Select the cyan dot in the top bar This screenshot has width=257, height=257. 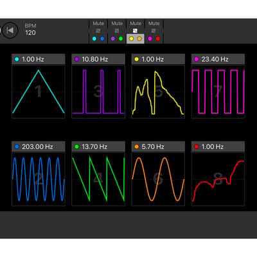click(94, 39)
